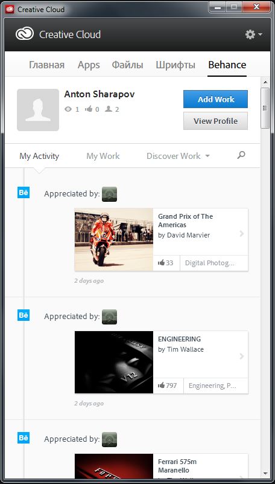Open the appreciator avatar above Ferrari 575m Maranello
Viewport: 275px width, 484px height.
click(109, 439)
